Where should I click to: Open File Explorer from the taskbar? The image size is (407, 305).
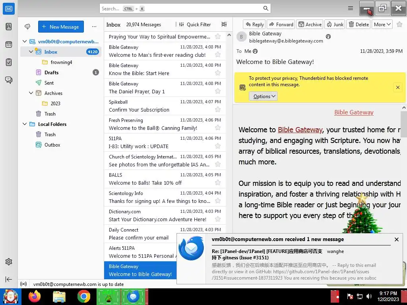click(x=59, y=296)
